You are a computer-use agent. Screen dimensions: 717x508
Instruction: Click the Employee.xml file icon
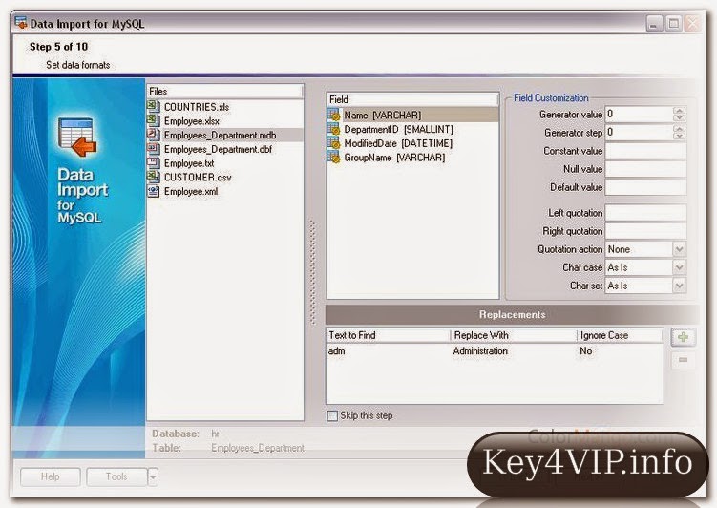pos(153,191)
